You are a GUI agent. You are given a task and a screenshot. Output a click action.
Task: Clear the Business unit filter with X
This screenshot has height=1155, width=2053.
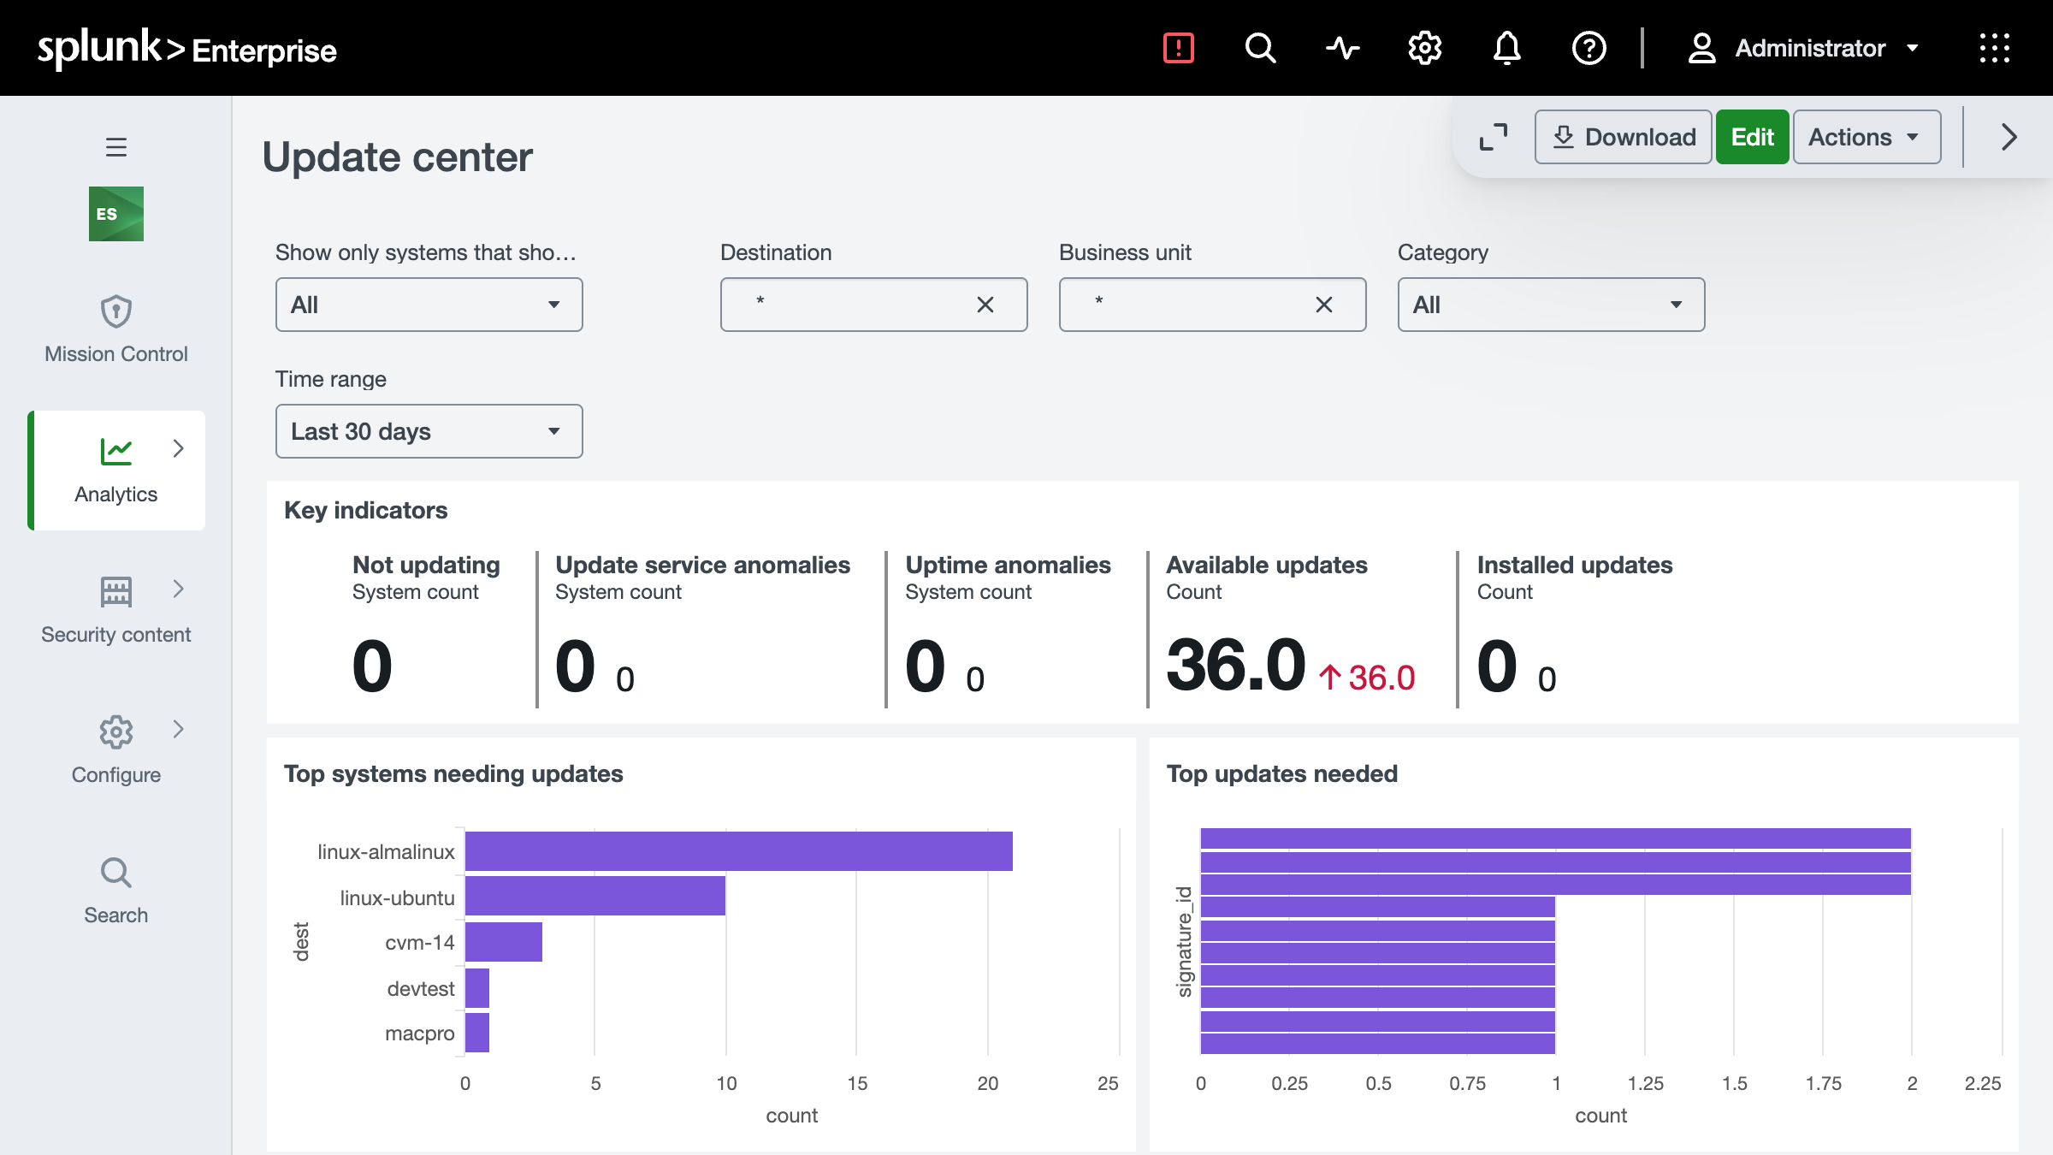pyautogui.click(x=1324, y=305)
